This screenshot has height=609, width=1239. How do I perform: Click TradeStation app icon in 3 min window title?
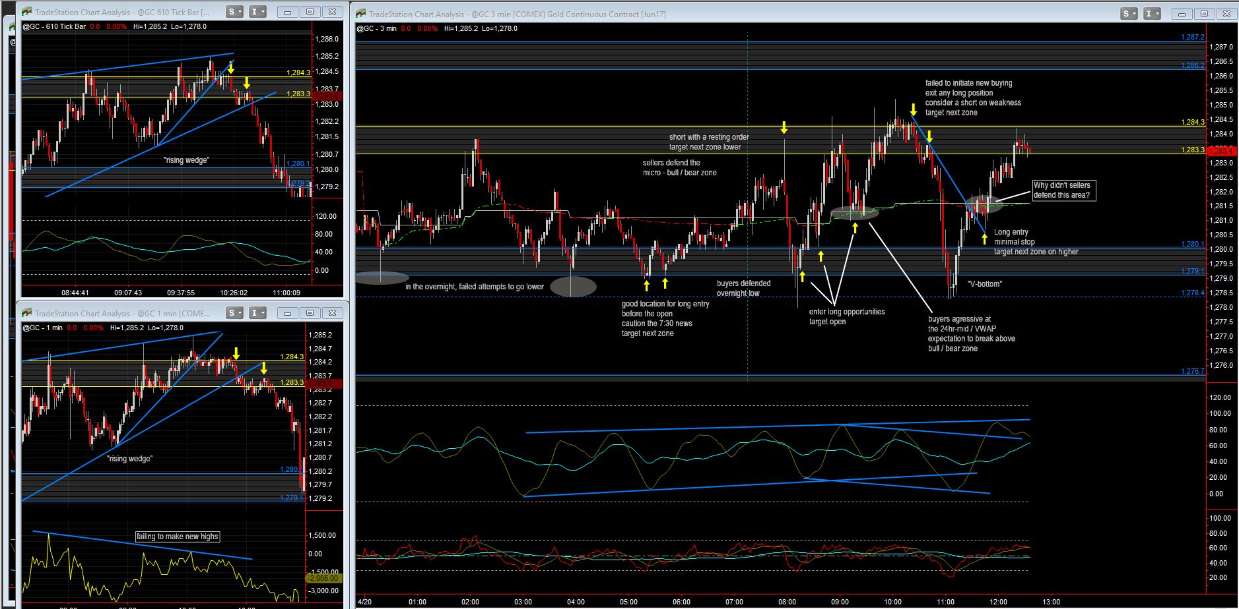(x=361, y=14)
